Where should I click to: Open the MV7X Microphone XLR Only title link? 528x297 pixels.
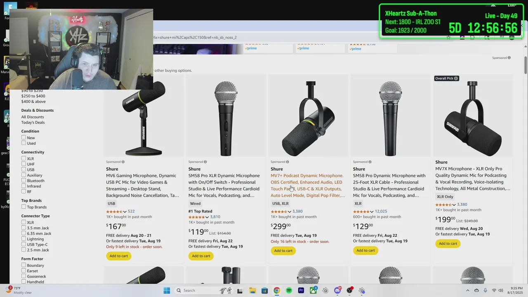coord(473,179)
